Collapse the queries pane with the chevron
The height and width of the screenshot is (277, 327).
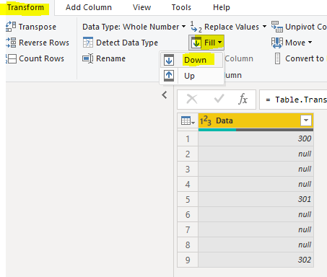tap(165, 95)
